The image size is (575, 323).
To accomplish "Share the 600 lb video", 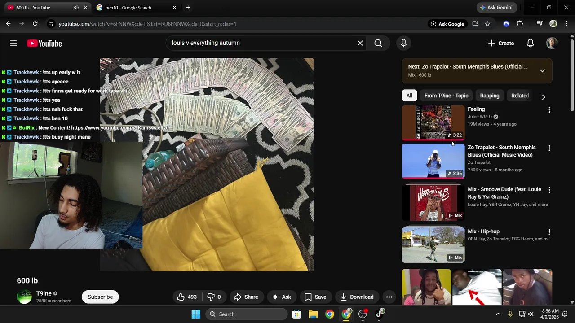I will (x=246, y=297).
